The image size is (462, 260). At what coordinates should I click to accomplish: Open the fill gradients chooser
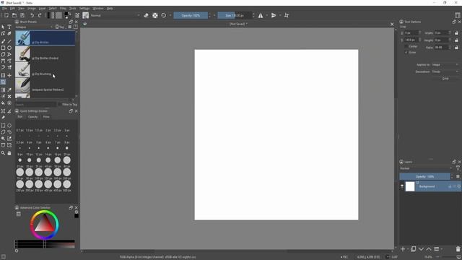pyautogui.click(x=51, y=15)
